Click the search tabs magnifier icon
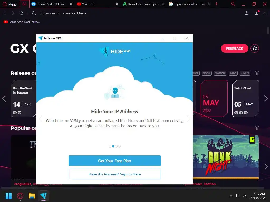 [233, 4]
